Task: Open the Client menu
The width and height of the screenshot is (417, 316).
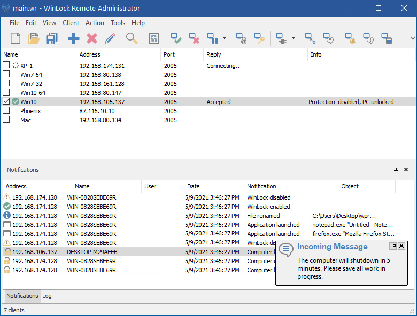Action: click(71, 23)
